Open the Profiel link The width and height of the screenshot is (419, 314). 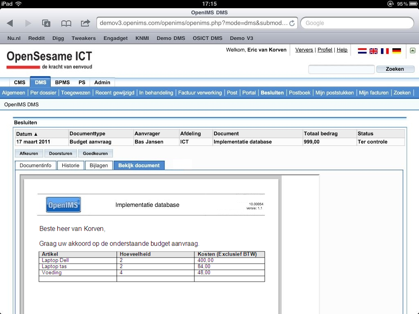324,50
